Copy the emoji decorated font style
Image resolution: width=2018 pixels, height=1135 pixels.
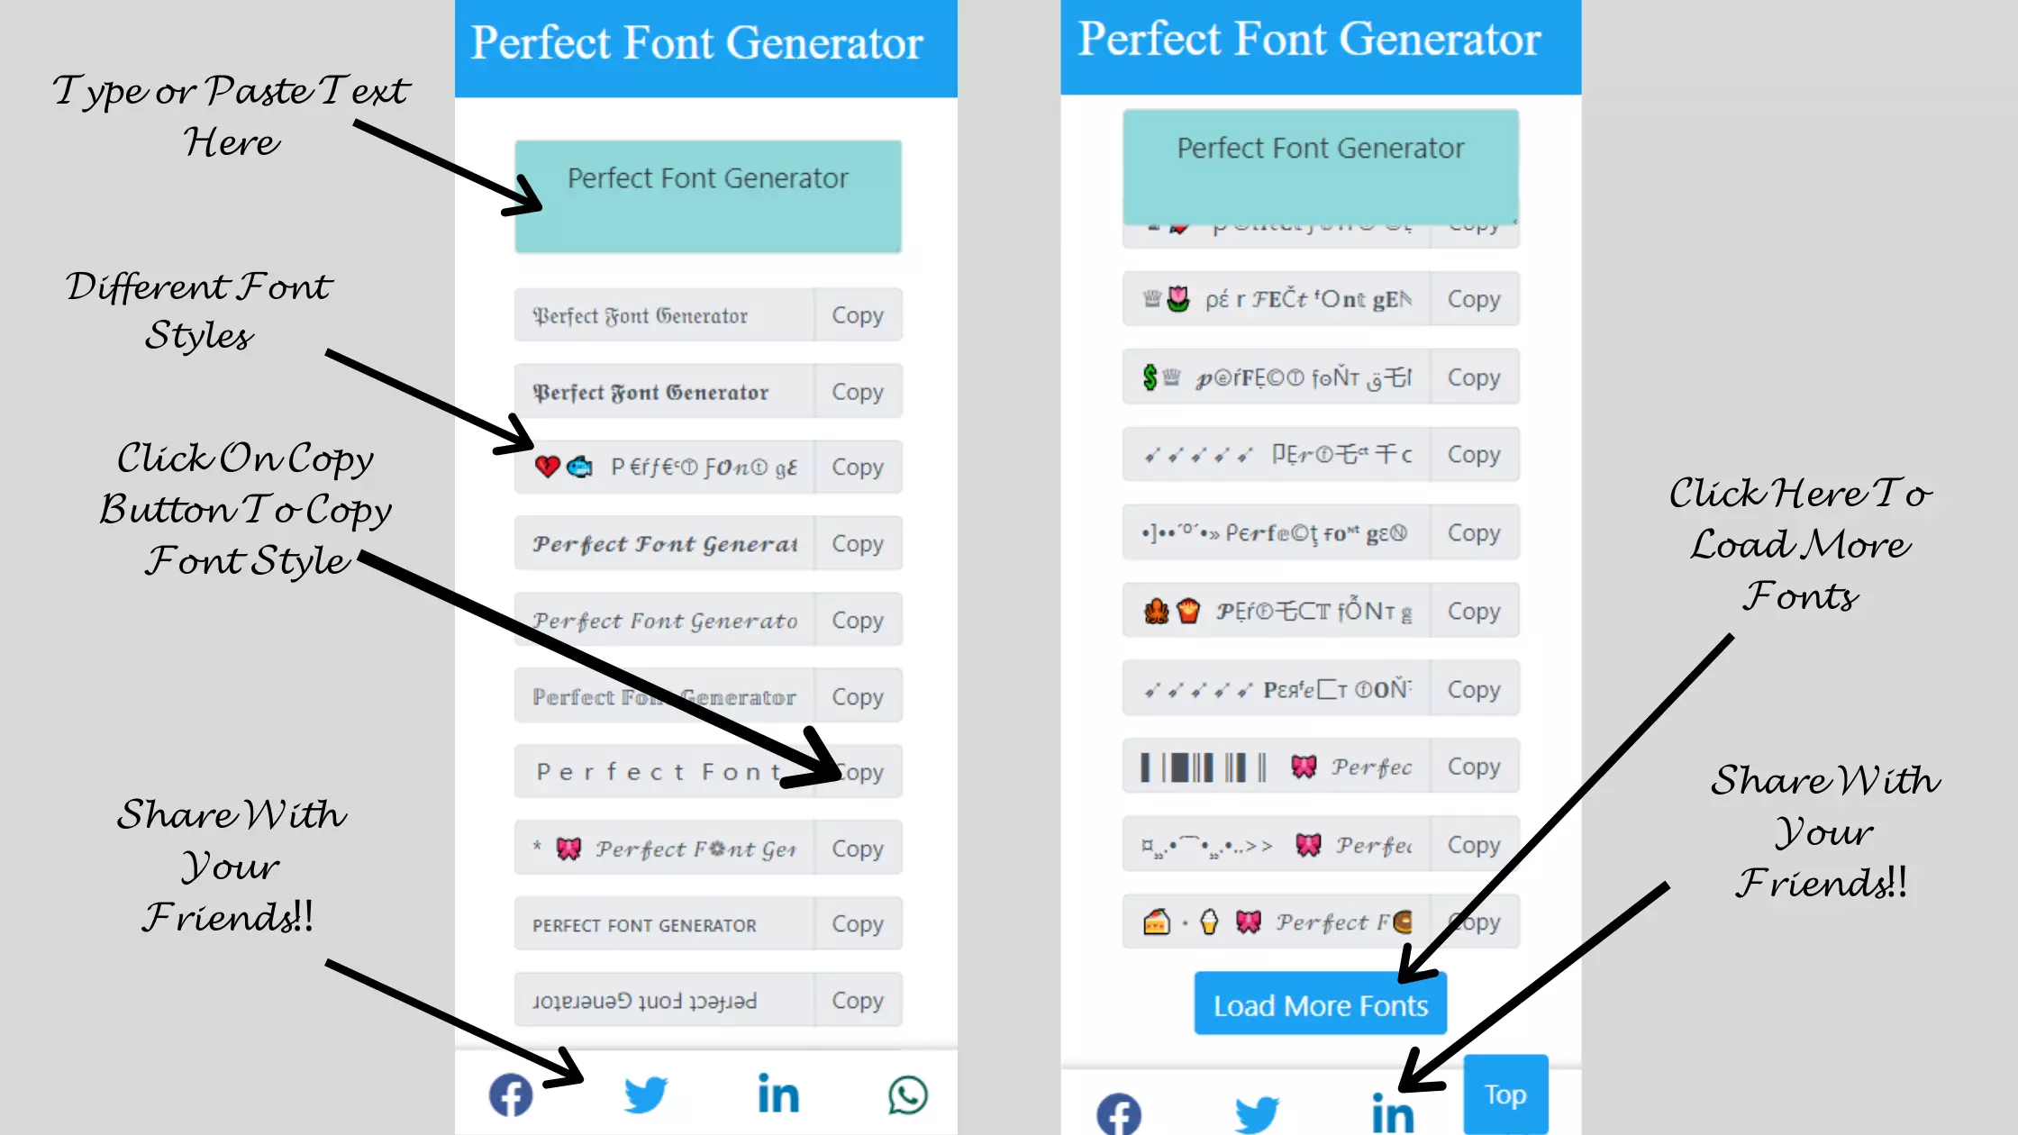(857, 467)
